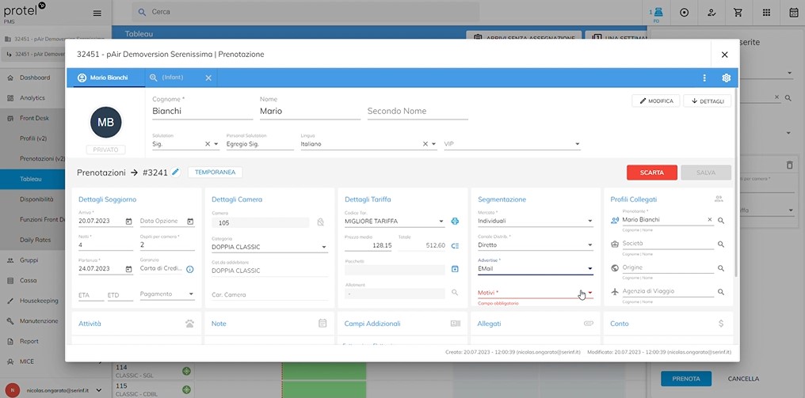The image size is (805, 398).
Task: Open Report in the sidebar
Action: tap(29, 342)
